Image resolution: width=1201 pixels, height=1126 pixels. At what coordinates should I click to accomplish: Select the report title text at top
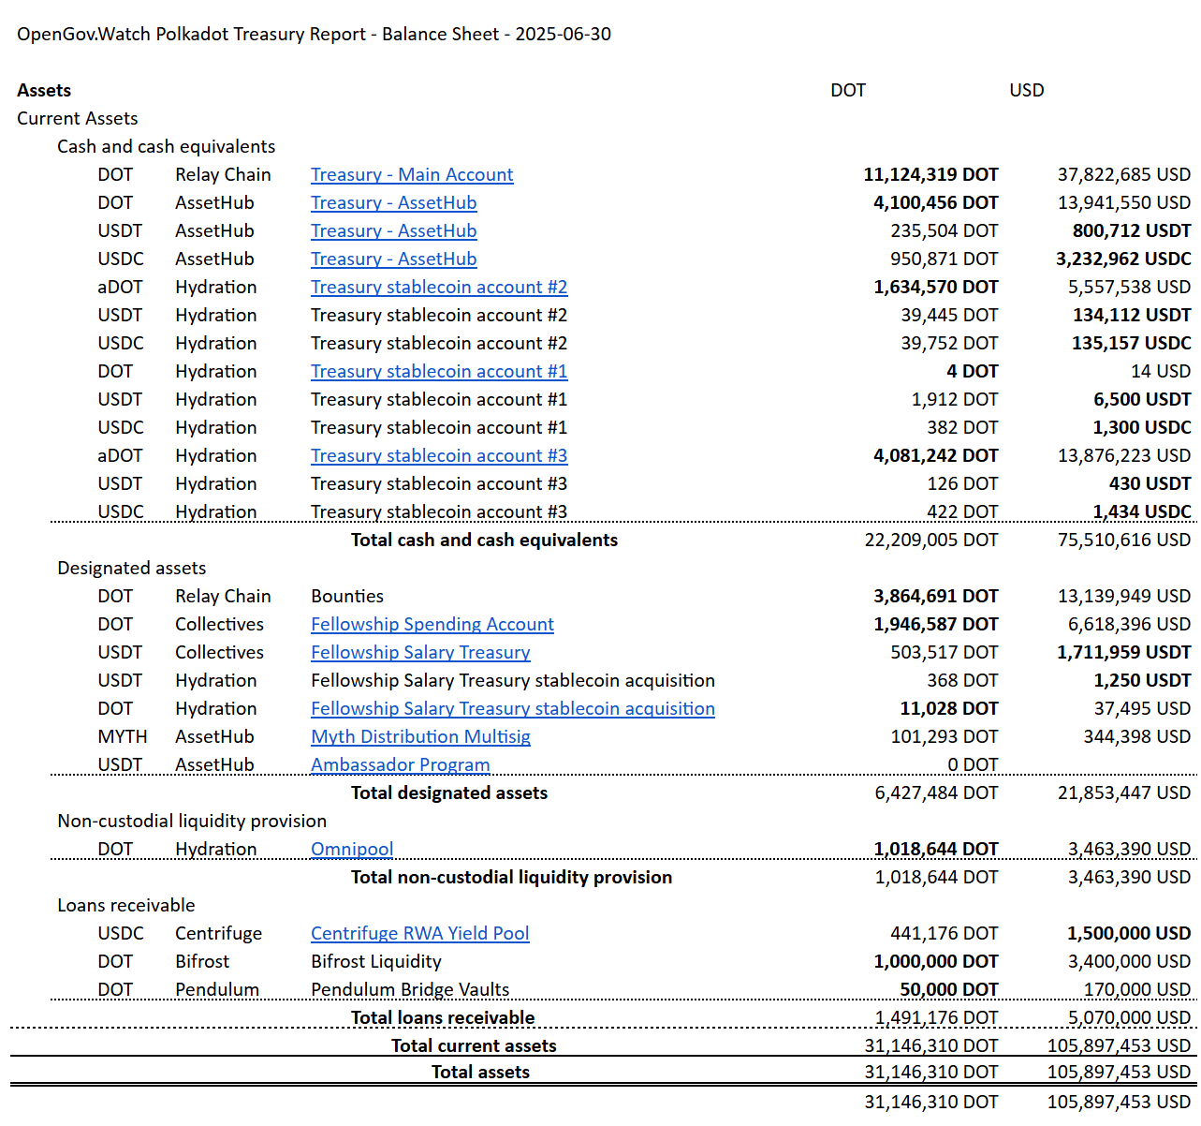click(315, 34)
